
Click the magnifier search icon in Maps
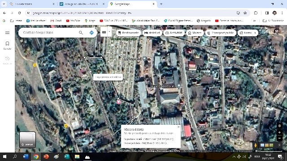click(81, 33)
